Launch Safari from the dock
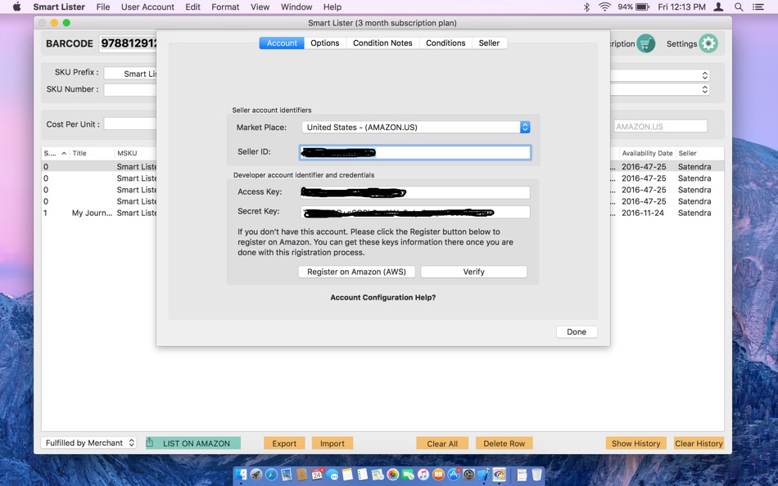 click(x=271, y=475)
